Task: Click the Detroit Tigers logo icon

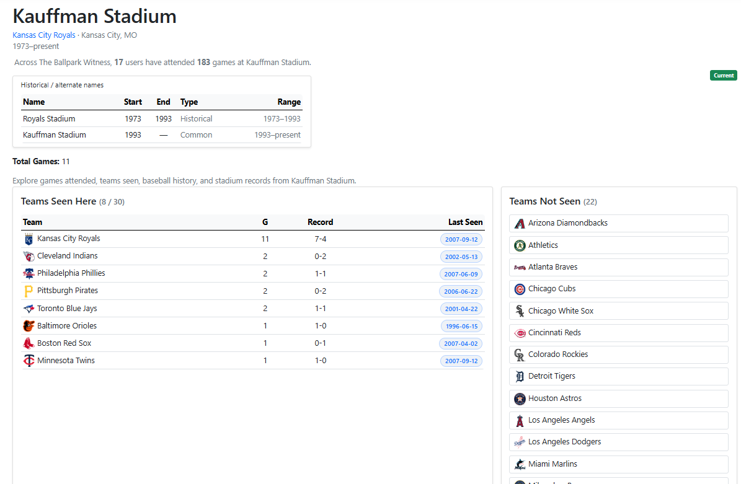Action: point(520,376)
